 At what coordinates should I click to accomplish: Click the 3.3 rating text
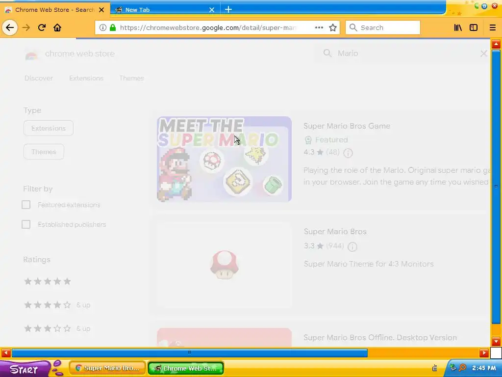point(309,246)
